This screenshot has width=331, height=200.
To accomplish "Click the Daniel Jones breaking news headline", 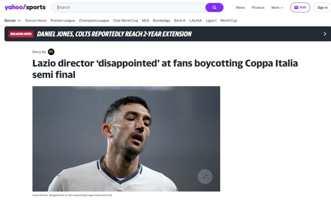I will (x=114, y=34).
